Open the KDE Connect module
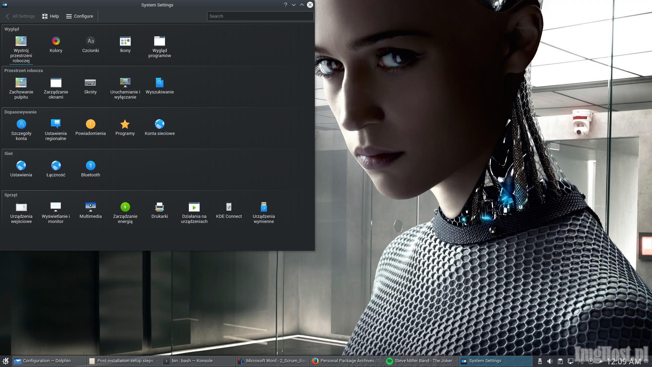Image resolution: width=652 pixels, height=367 pixels. point(229,210)
